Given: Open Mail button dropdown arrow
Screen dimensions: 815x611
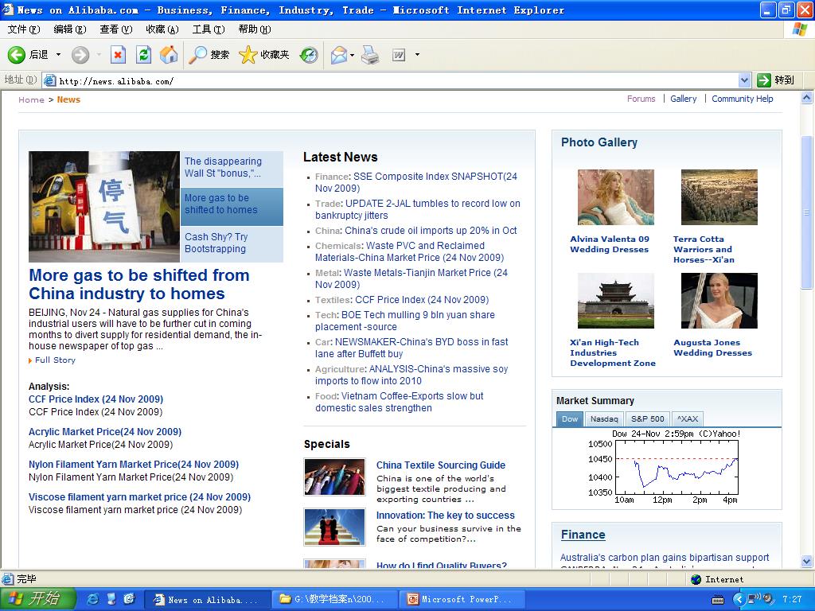Looking at the screenshot, I should [x=353, y=55].
